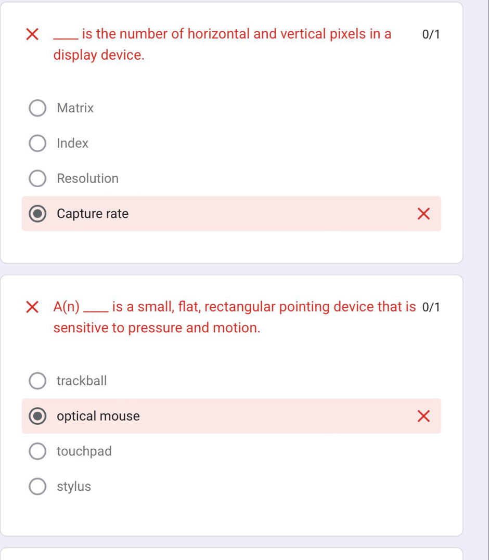This screenshot has width=489, height=560.
Task: Click the red X marking the wrong pixel answer
Action: coord(423,214)
